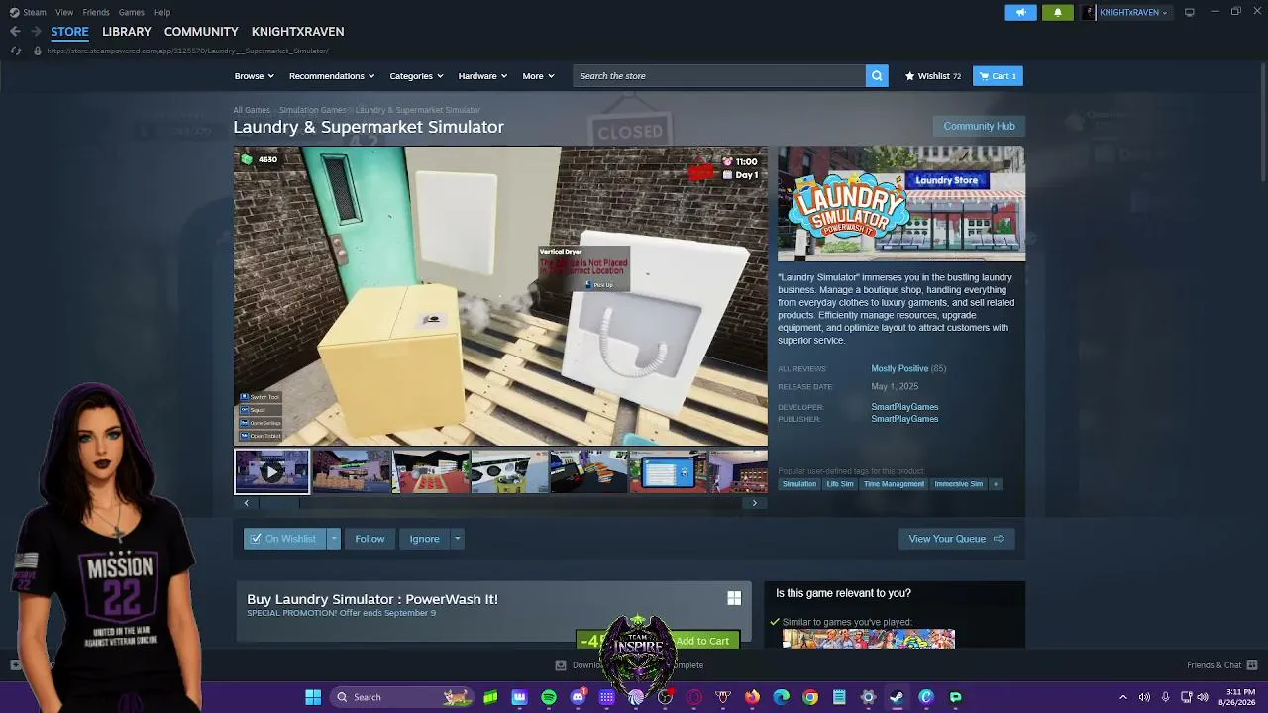Click the Follow button

370,539
